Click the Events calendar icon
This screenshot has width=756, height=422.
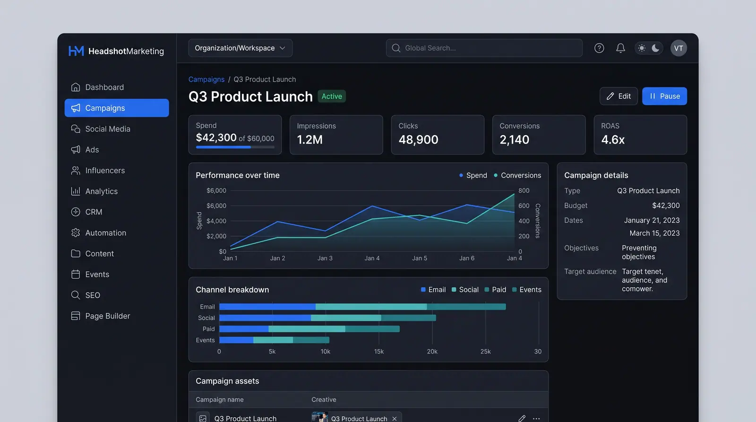(76, 274)
